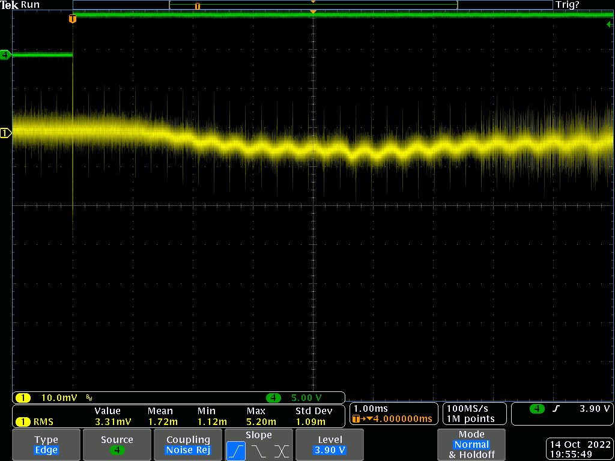615x461 pixels.
Task: Click the channel 4 green scale badge
Action: (273, 398)
